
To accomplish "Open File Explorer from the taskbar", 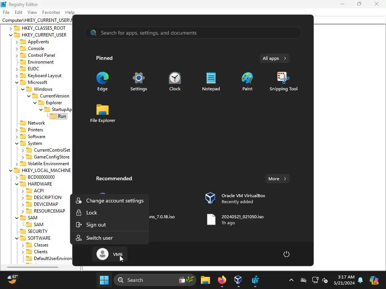I will point(205,280).
